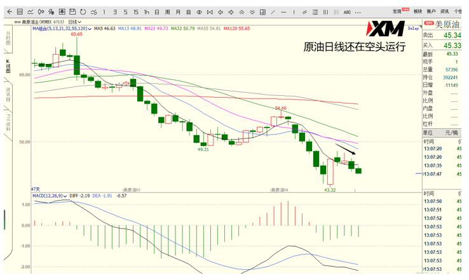Click the double up chevron icon

[241, 11]
